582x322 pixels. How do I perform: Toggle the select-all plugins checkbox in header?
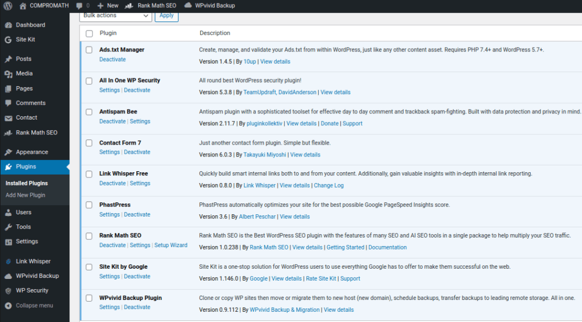89,33
